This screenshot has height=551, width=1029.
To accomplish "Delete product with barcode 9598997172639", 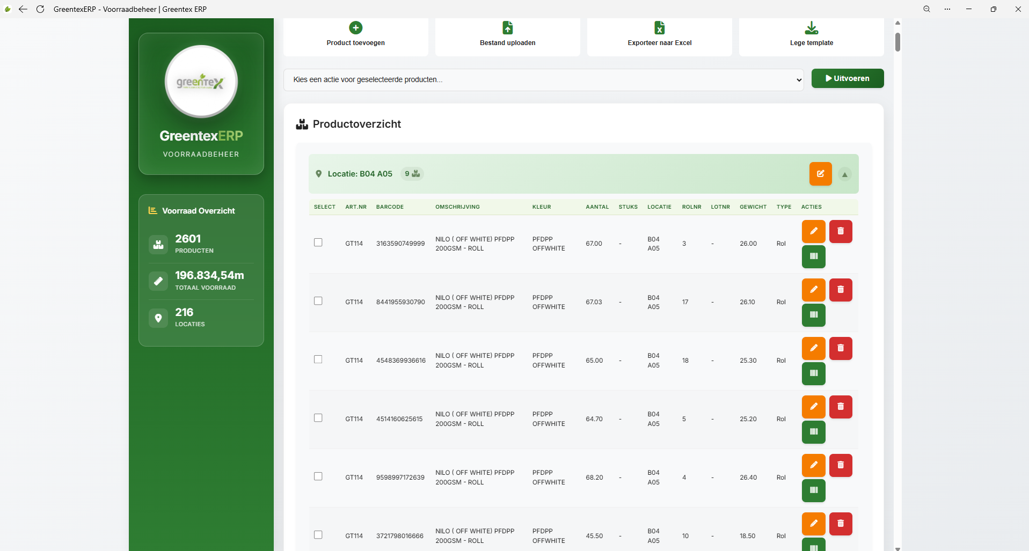I will 841,465.
